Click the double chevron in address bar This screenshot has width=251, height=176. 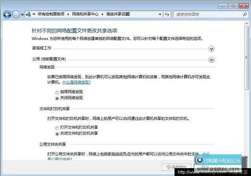click(x=34, y=14)
